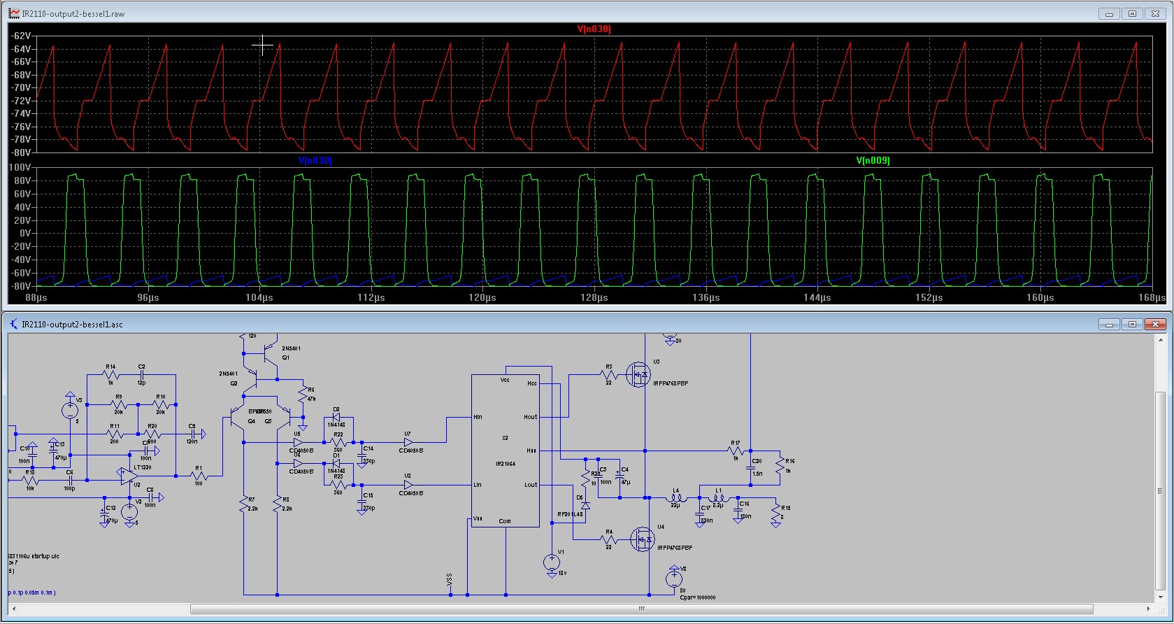Click the green V(n009) trace label

pos(873,161)
